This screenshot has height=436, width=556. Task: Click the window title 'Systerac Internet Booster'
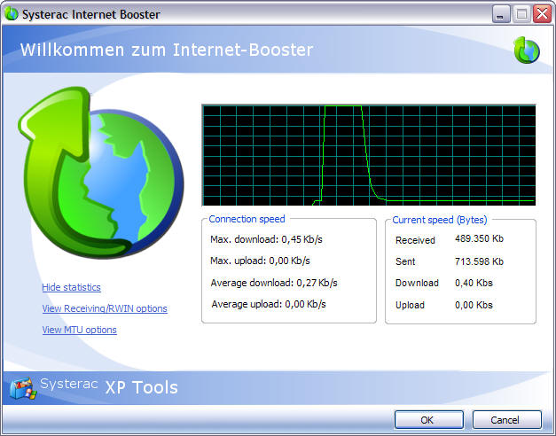click(x=91, y=14)
